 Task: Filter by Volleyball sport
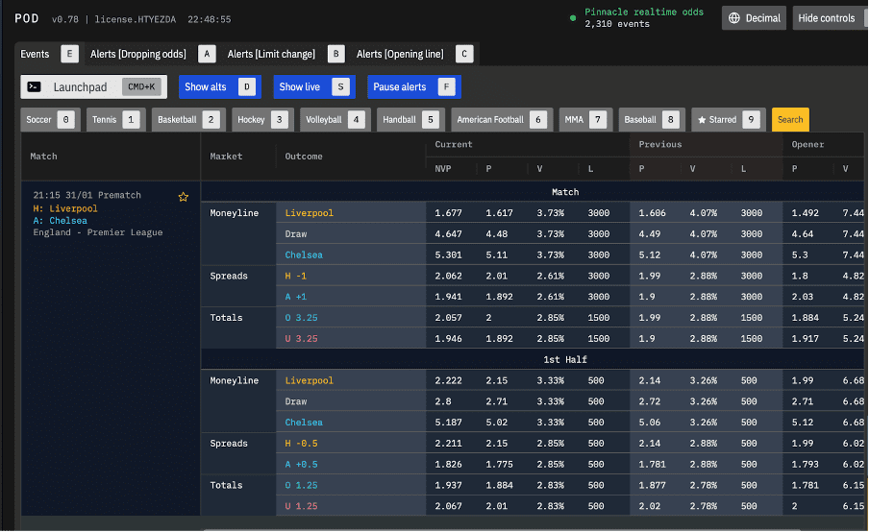pos(335,120)
